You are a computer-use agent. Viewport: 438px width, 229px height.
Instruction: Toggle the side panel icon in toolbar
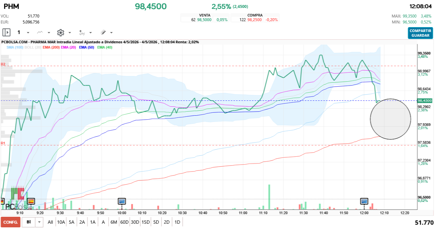pos(7,32)
